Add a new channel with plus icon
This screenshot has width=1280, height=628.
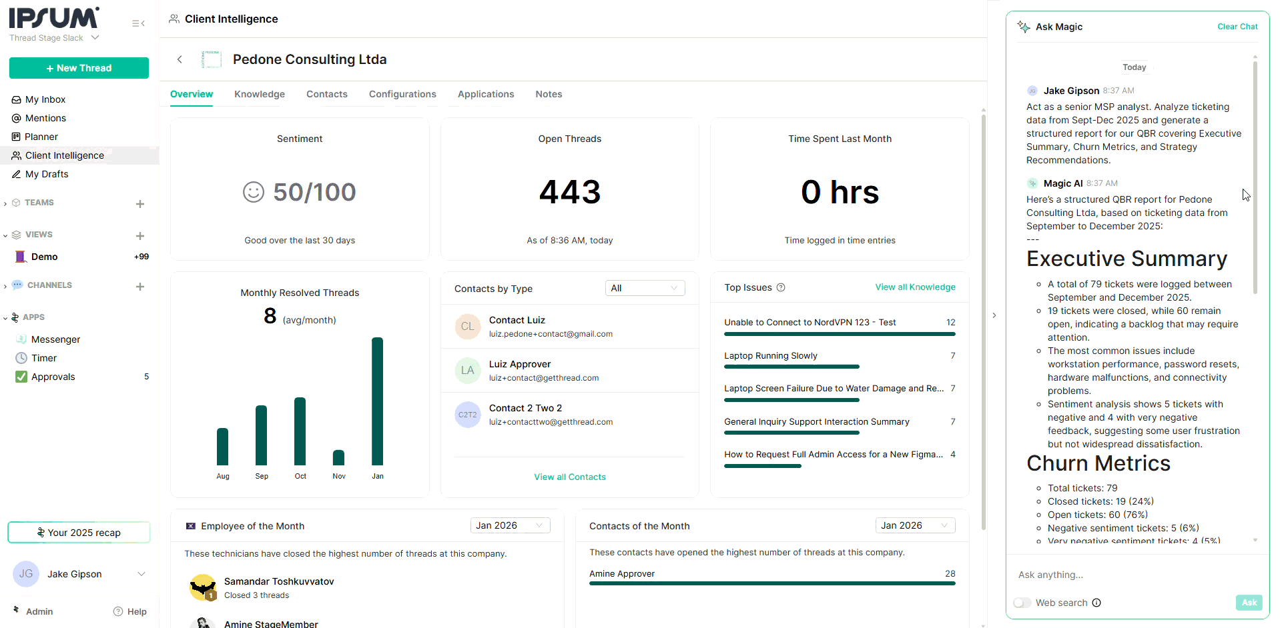140,287
